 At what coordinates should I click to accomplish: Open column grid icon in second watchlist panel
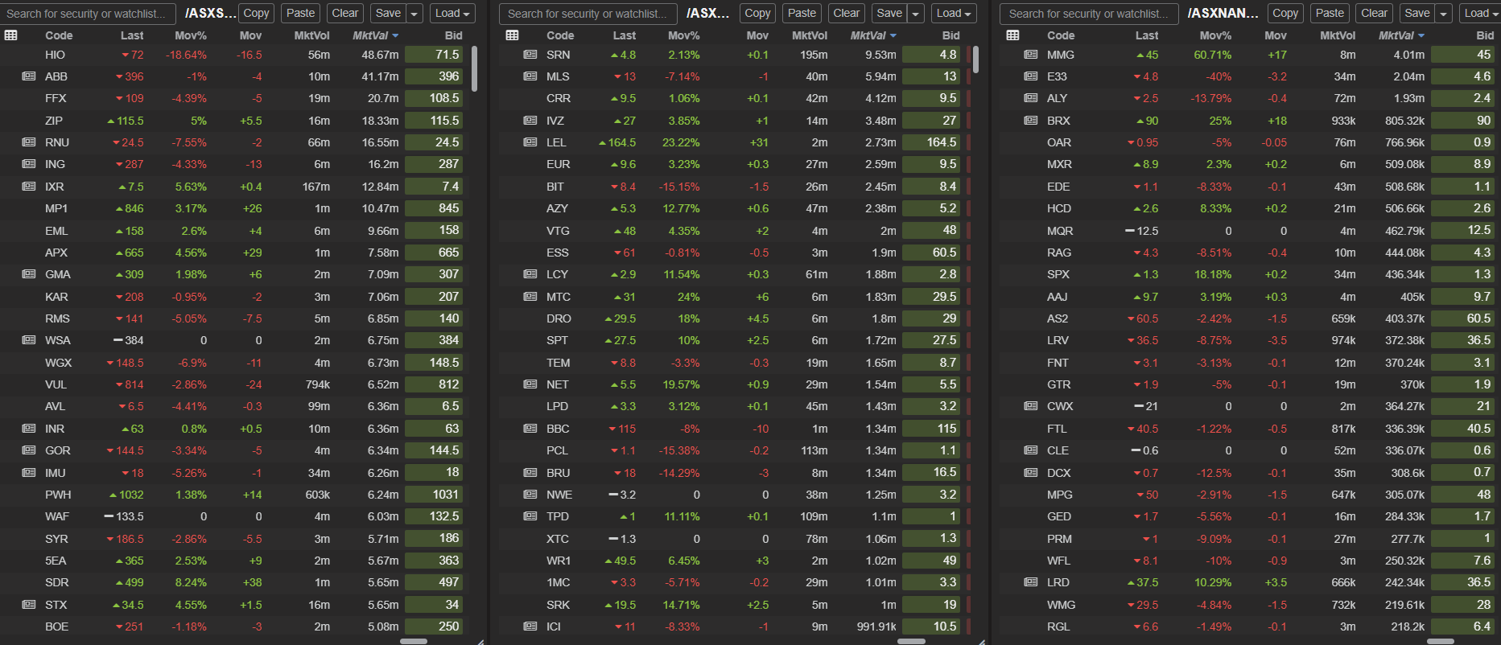[x=512, y=35]
